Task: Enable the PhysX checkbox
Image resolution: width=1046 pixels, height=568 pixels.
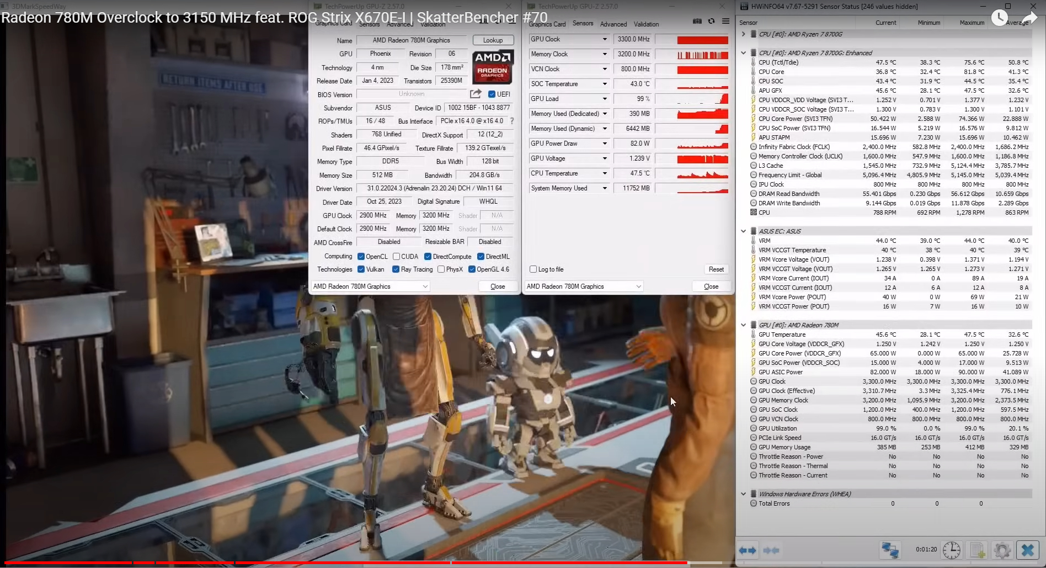Action: click(441, 269)
